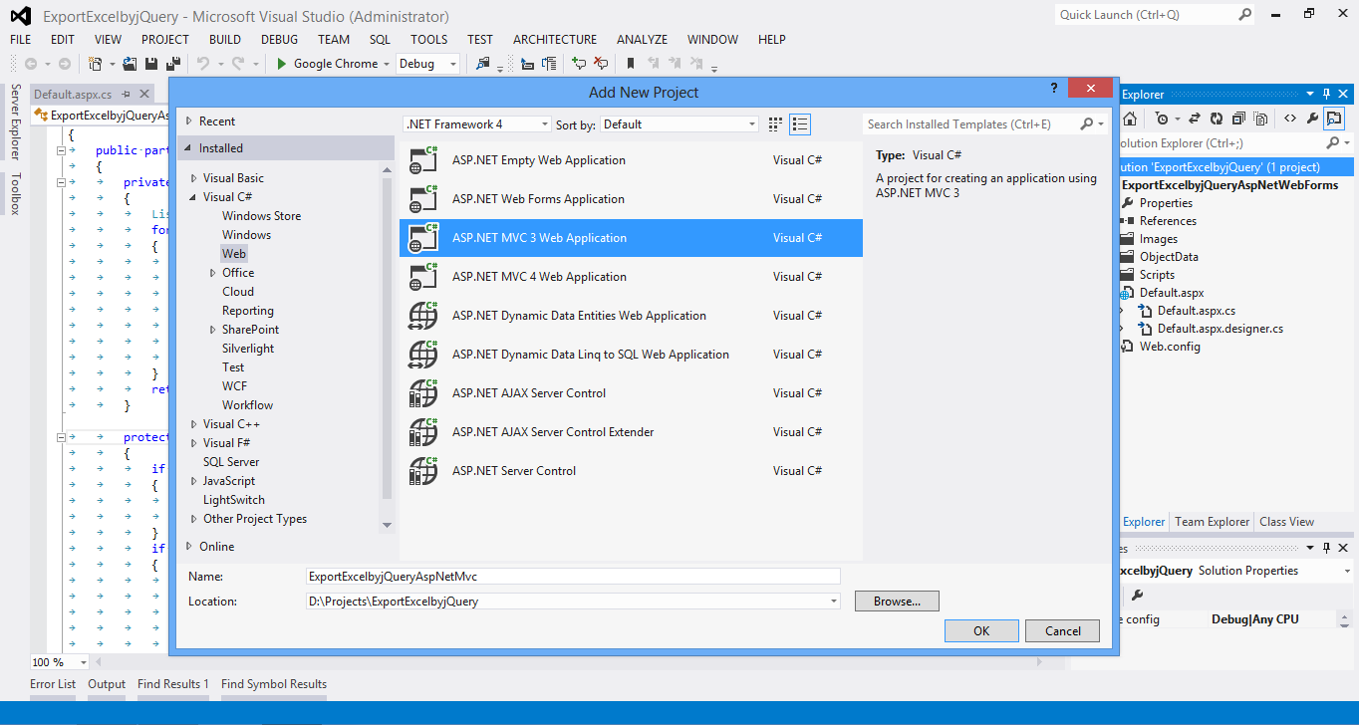Screen dimensions: 1359x725
Task: Select ASP.NET AJAX Server Control template
Action: pyautogui.click(x=631, y=393)
